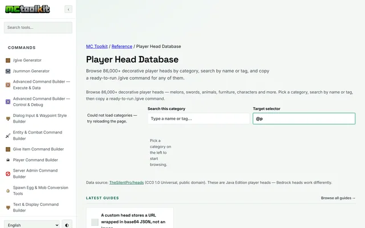Click the "Player Head Database" heading
Image resolution: width=365 pixels, height=228 pixels.
(132, 59)
